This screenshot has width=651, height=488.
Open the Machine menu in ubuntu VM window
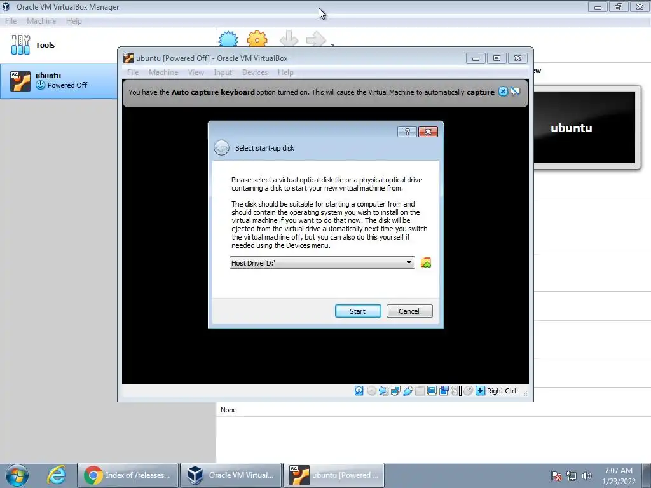pos(163,72)
